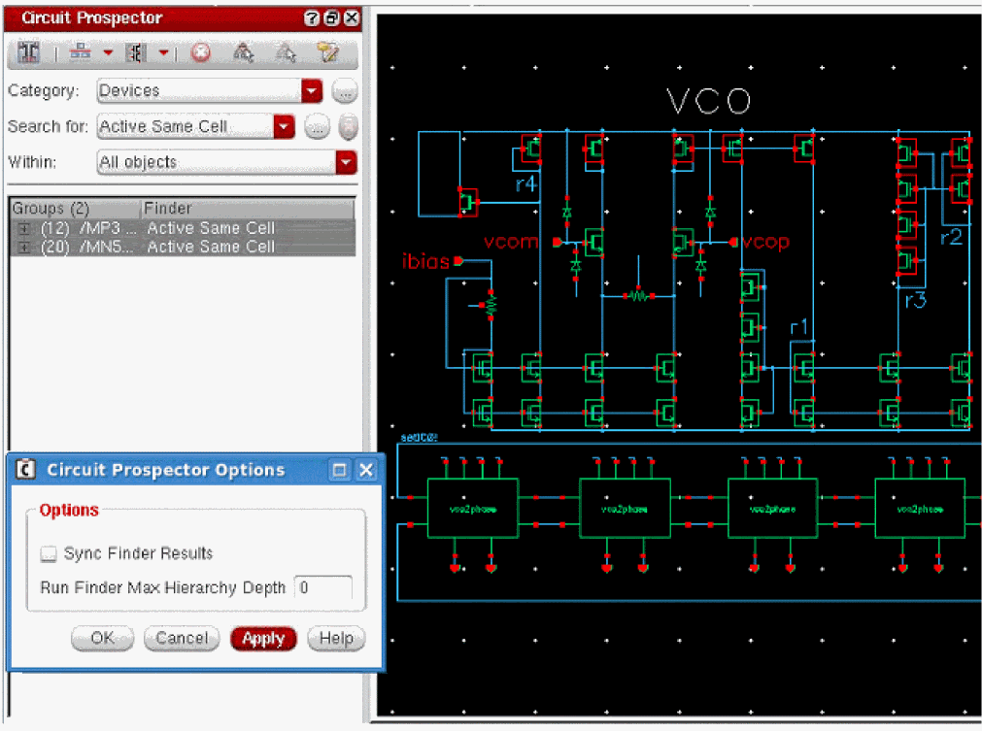This screenshot has height=731, width=982.
Task: Click the red hierarchy tree toolbar icon
Action: click(80, 53)
